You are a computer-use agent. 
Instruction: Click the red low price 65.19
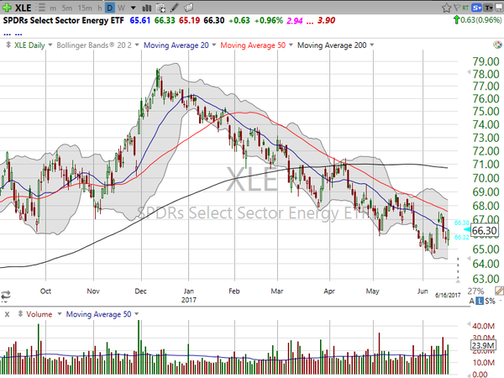pyautogui.click(x=189, y=20)
